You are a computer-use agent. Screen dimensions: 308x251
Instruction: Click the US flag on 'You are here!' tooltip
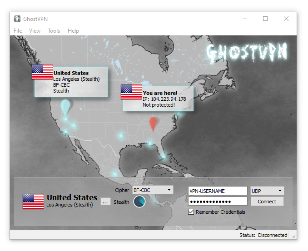(131, 92)
